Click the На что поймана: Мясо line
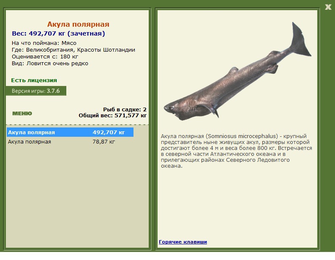Image resolution: width=335 pixels, height=260 pixels. point(44,43)
